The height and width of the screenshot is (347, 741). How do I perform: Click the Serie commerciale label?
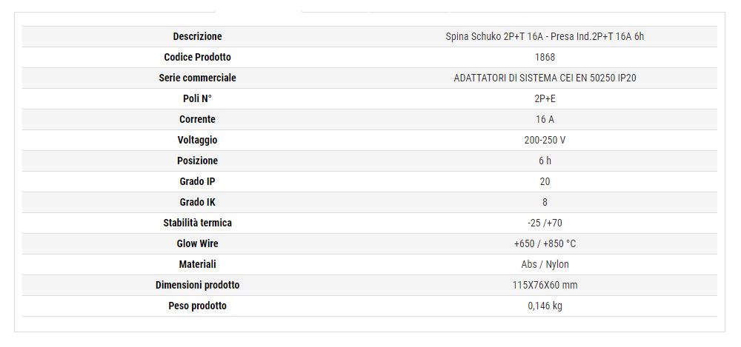coord(197,78)
